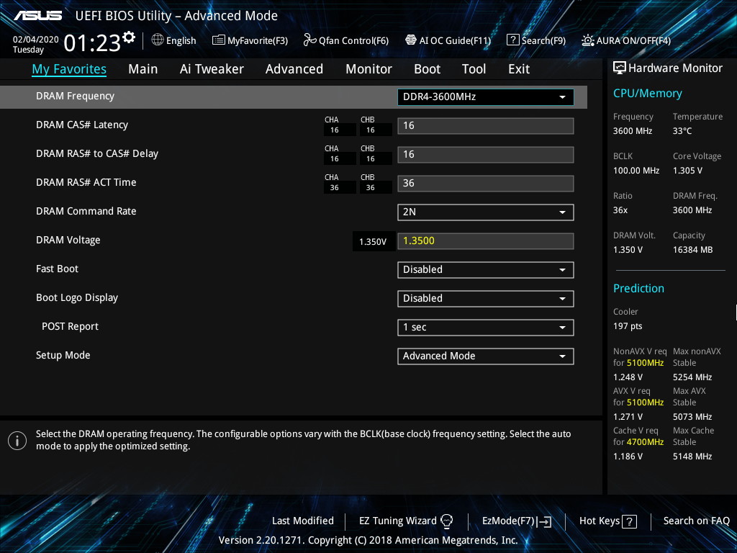Select the DRAM Voltage label
This screenshot has width=737, height=553.
(68, 240)
